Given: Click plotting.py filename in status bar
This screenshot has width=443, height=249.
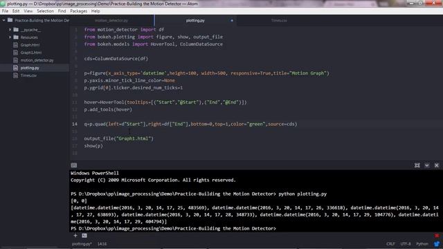Looking at the screenshot, I should [x=82, y=243].
